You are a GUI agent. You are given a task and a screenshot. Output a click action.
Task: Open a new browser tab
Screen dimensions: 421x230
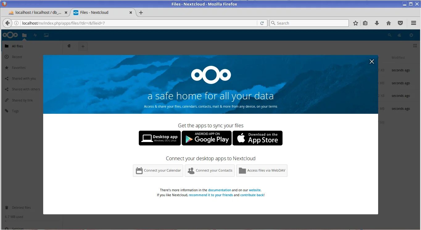[141, 13]
